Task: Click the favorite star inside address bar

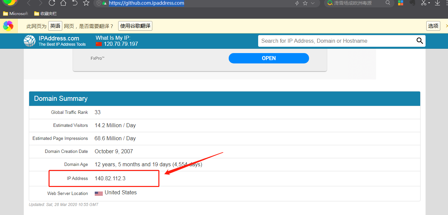Action: tap(305, 3)
